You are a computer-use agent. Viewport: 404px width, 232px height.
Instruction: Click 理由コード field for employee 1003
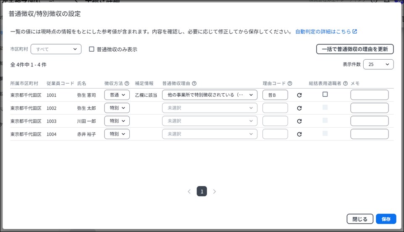[275, 121]
